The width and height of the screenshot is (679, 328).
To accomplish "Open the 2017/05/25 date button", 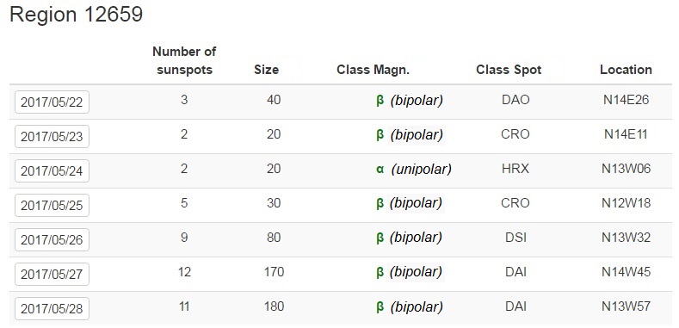I will (x=52, y=206).
